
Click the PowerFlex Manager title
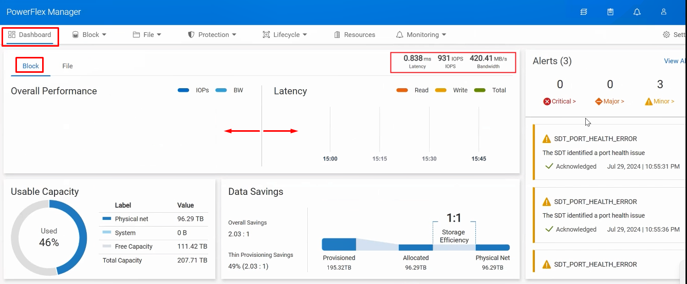[x=44, y=12]
